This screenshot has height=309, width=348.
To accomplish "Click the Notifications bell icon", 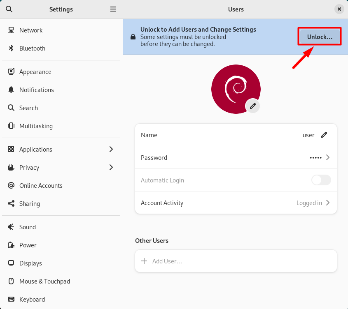I will 11,90.
